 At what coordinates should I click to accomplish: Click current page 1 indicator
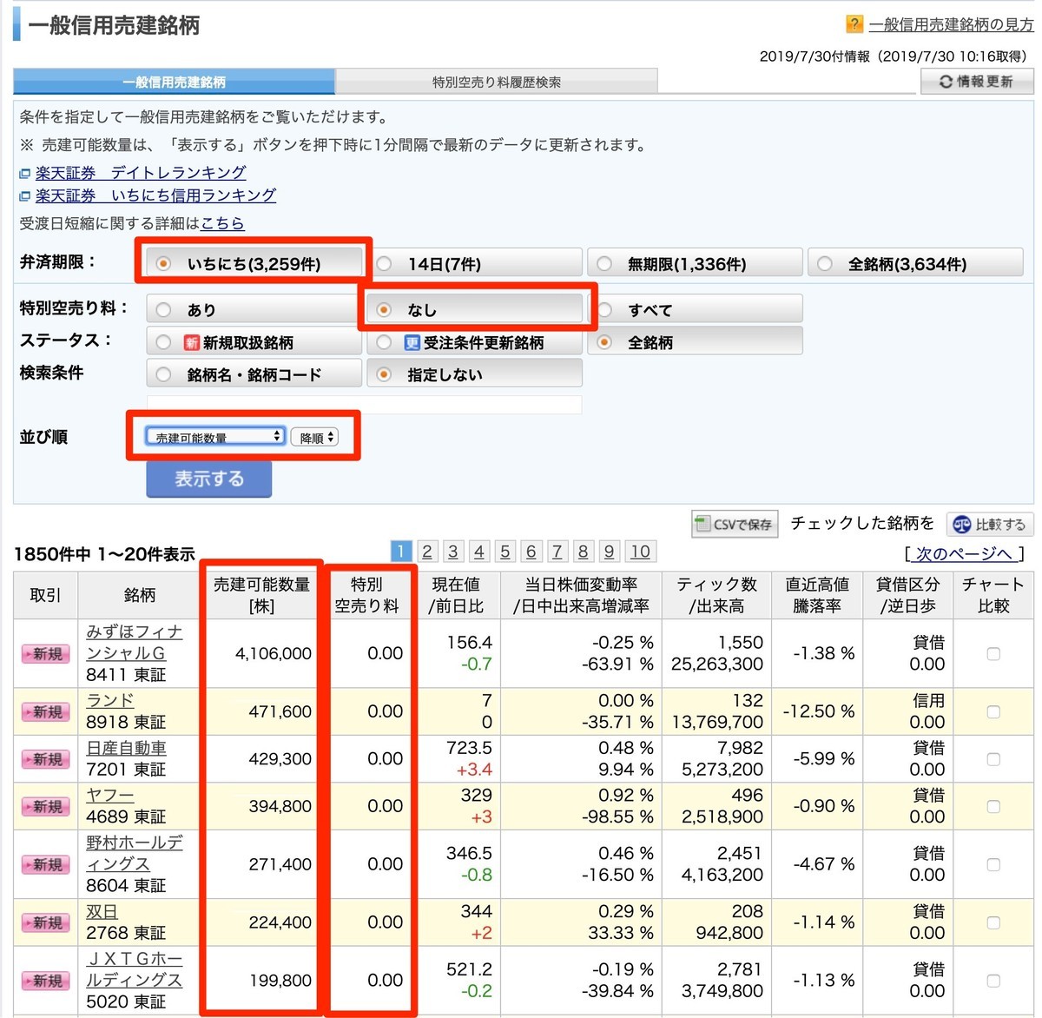[x=400, y=552]
